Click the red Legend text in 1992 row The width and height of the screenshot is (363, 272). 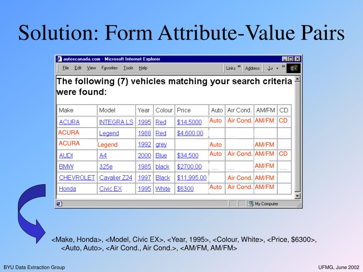tap(107, 145)
